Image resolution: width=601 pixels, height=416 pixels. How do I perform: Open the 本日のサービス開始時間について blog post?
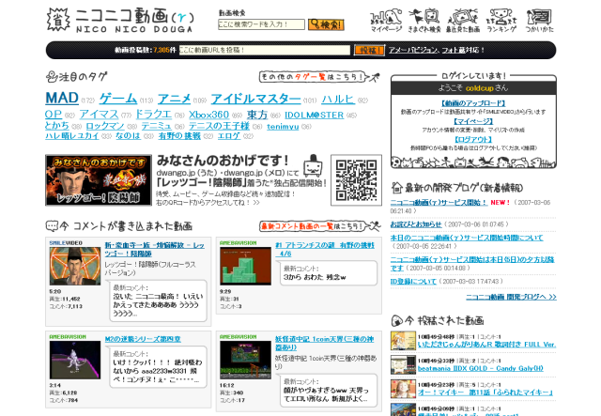[x=467, y=239]
